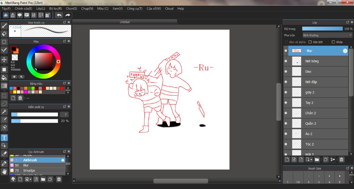
Task: Open the Cloud menu
Action: click(x=169, y=8)
